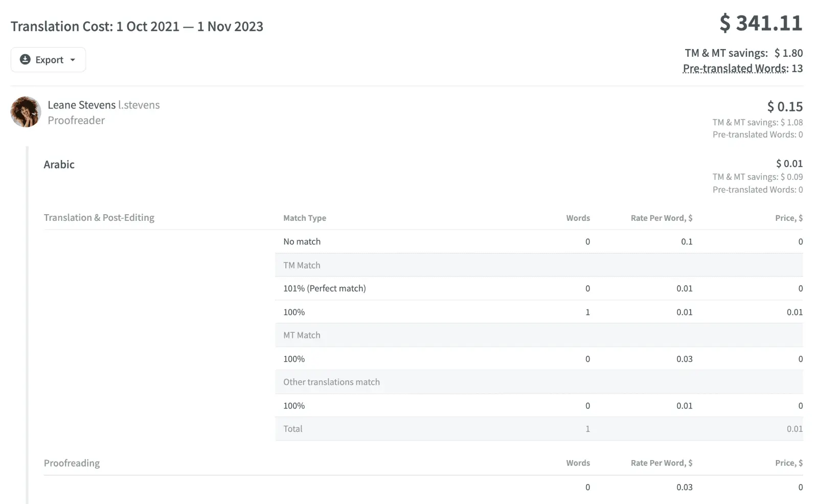The width and height of the screenshot is (818, 504).
Task: Click the Price column header
Action: pyautogui.click(x=789, y=218)
